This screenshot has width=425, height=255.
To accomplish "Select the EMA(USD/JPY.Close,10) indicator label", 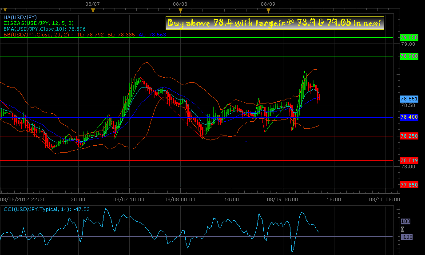I will [44, 29].
